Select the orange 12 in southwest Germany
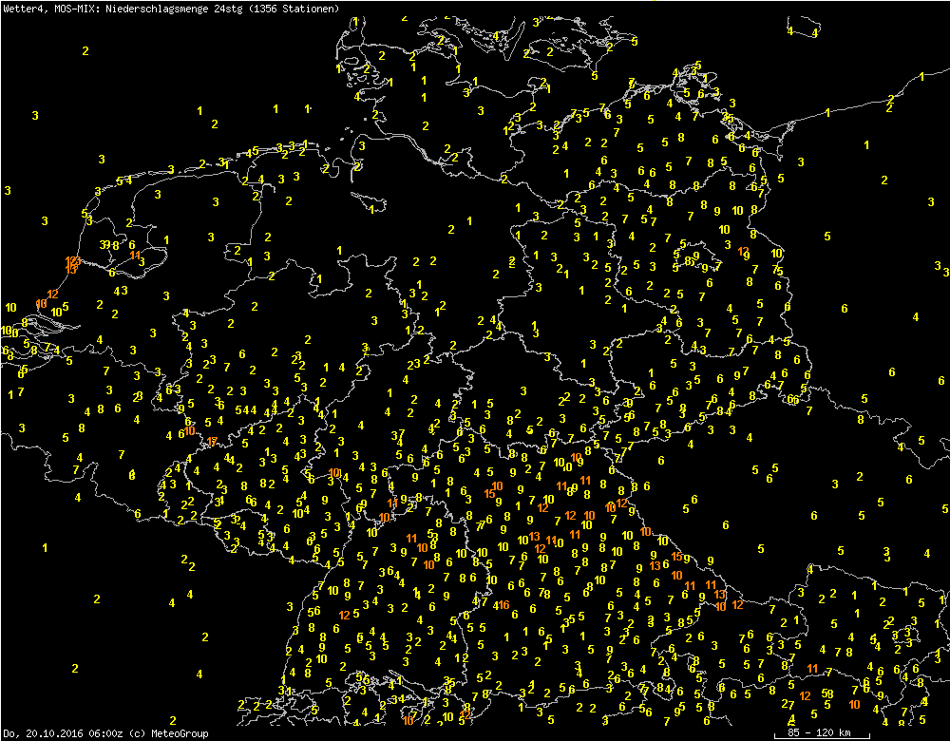 (344, 616)
